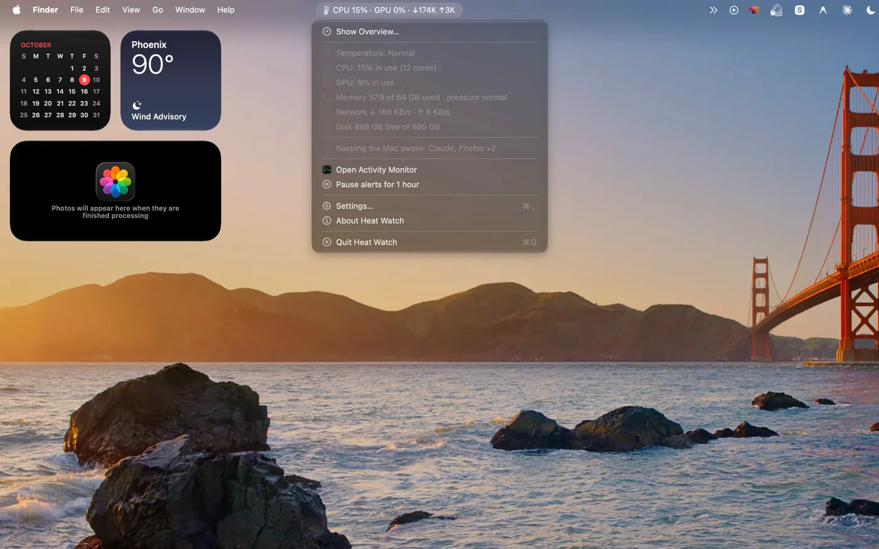This screenshot has height=549, width=879.
Task: Click the 'Keeping the Mac awake' row
Action: coord(429,148)
